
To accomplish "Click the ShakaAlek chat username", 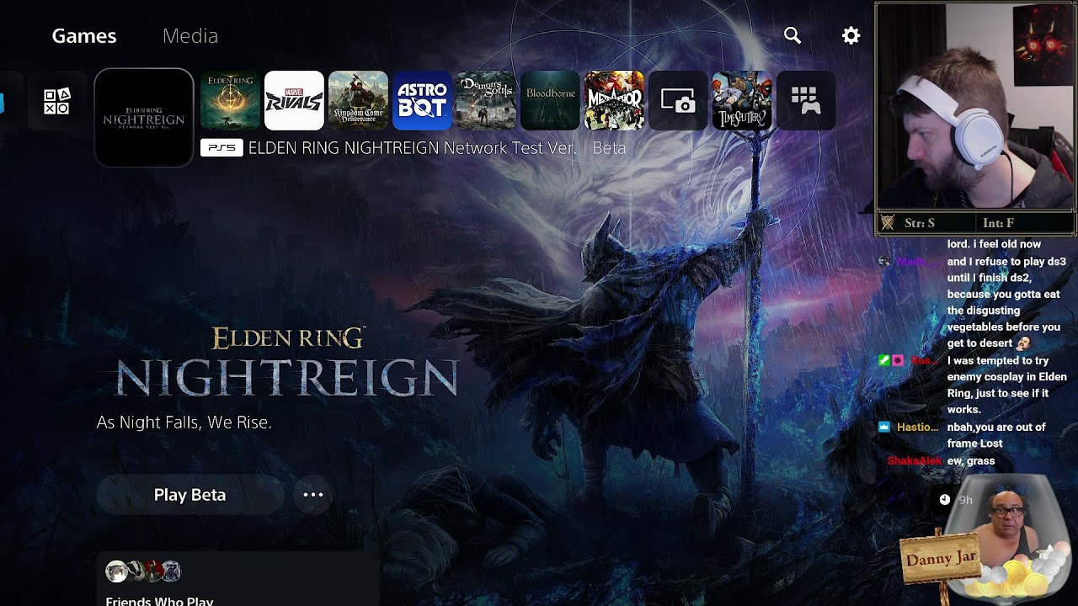I will [914, 461].
